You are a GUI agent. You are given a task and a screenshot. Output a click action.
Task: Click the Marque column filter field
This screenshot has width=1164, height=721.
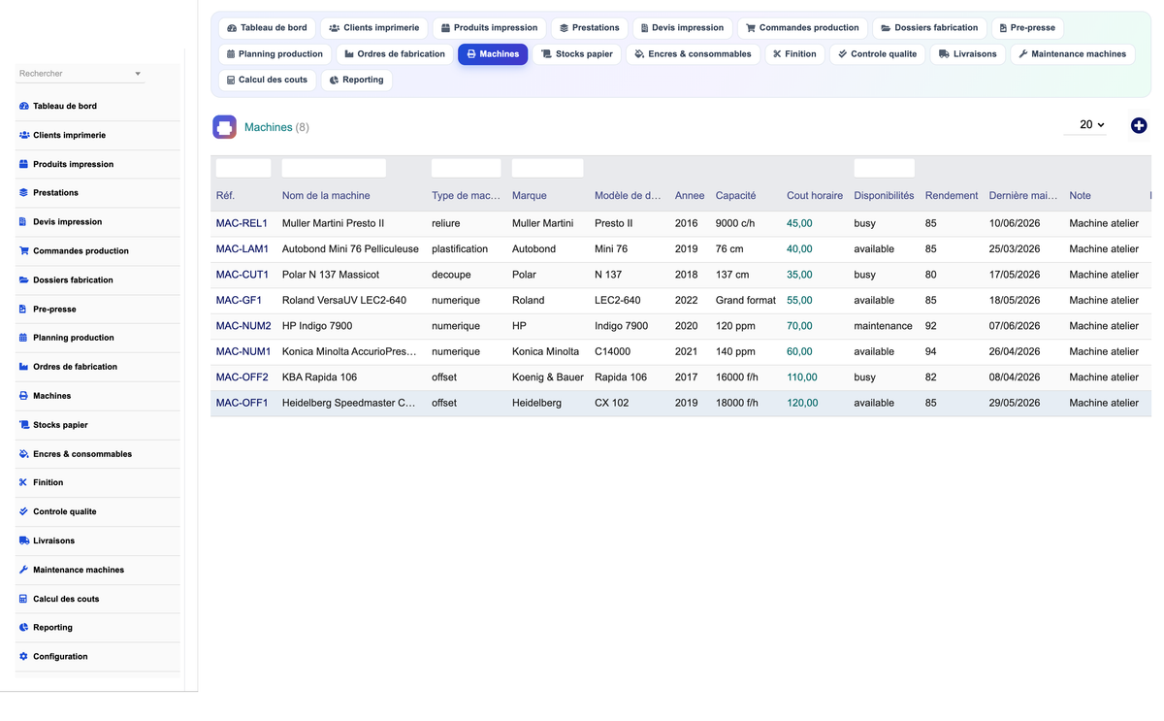548,168
